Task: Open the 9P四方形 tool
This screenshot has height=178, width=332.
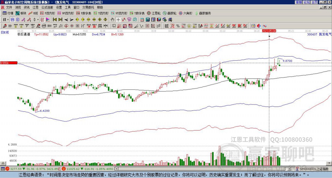Action: pos(65,13)
